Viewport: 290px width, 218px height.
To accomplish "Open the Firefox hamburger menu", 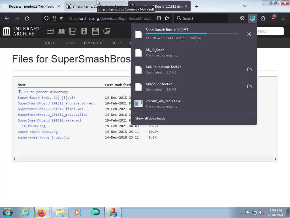I will coord(283,18).
